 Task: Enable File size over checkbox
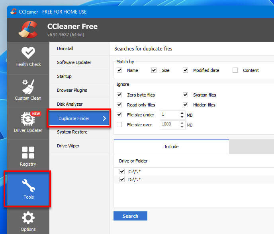(x=119, y=125)
